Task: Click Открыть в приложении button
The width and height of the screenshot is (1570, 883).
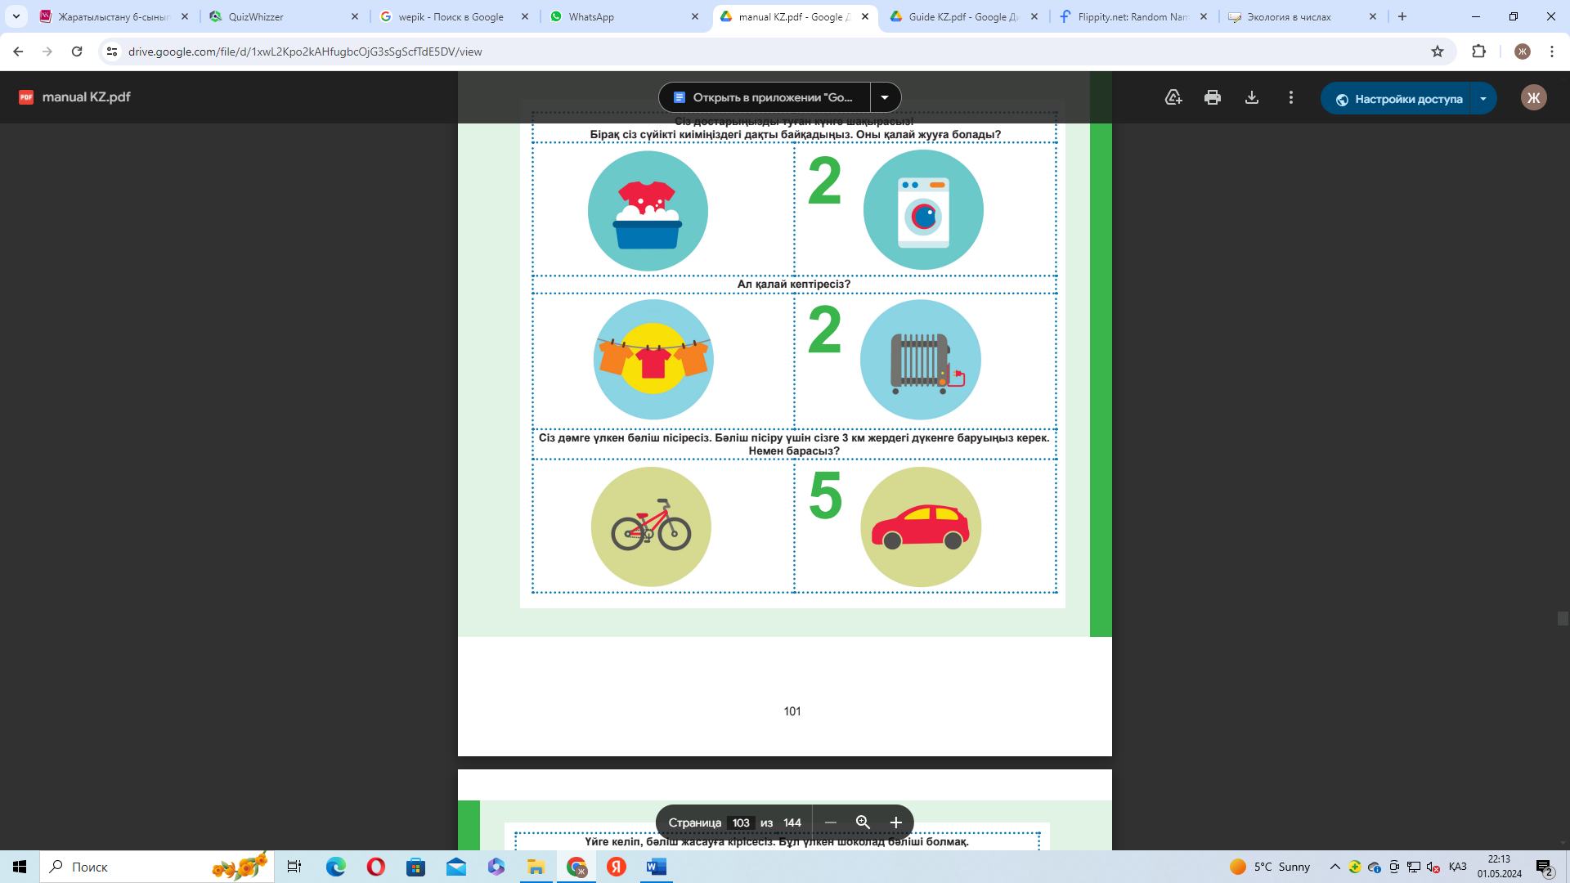Action: click(764, 97)
